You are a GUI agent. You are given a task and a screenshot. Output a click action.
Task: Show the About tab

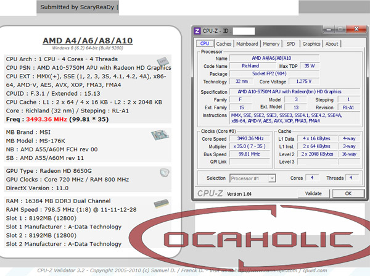point(332,44)
